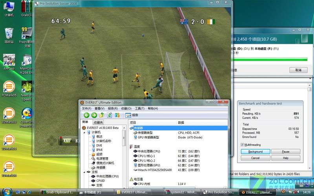Select the Hitachi HTS542525K9SA00 temperature row
314x196 pixels.
[x=178, y=170]
